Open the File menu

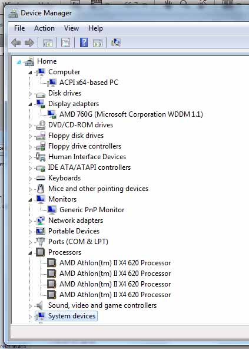pyautogui.click(x=19, y=28)
